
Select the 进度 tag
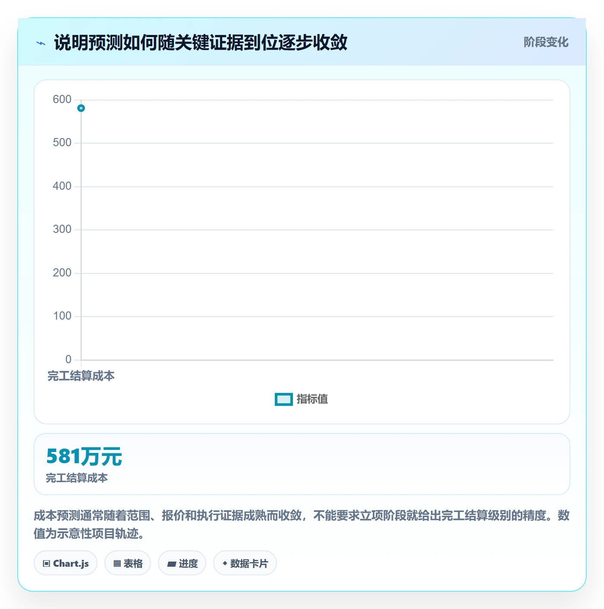[x=182, y=563]
